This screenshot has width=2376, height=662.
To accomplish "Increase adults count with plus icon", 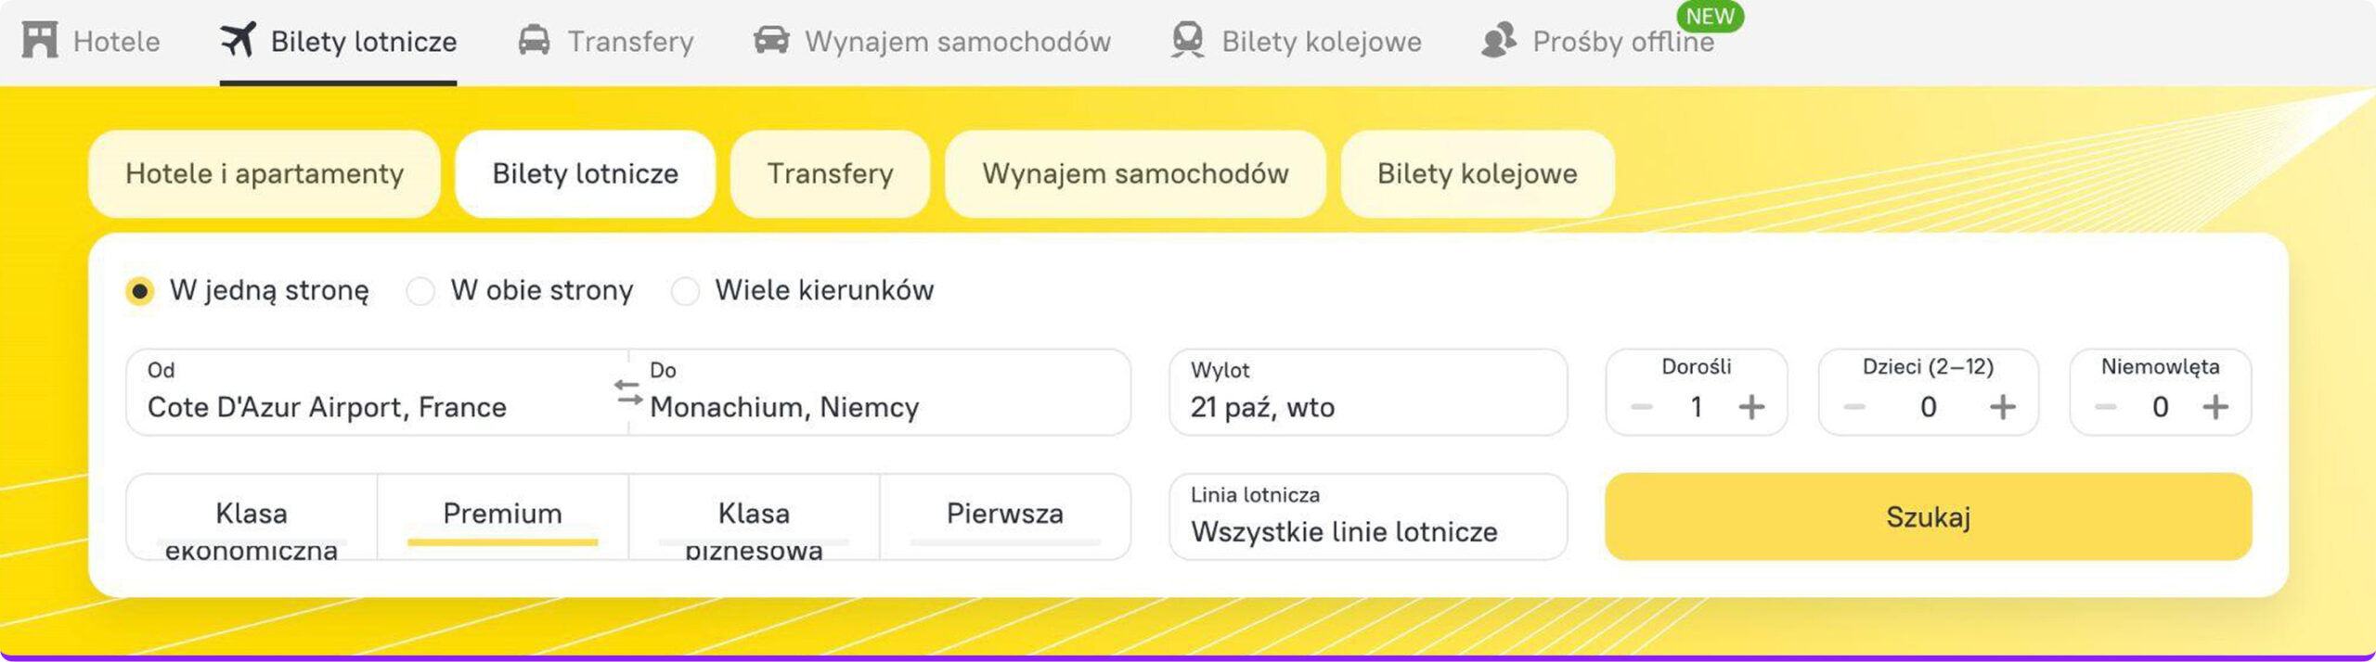I will point(1751,407).
